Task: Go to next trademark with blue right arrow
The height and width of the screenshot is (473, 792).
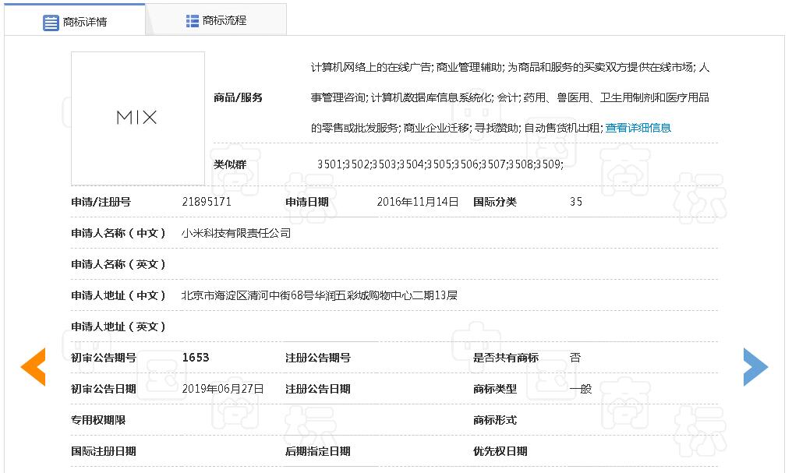Action: pyautogui.click(x=755, y=367)
